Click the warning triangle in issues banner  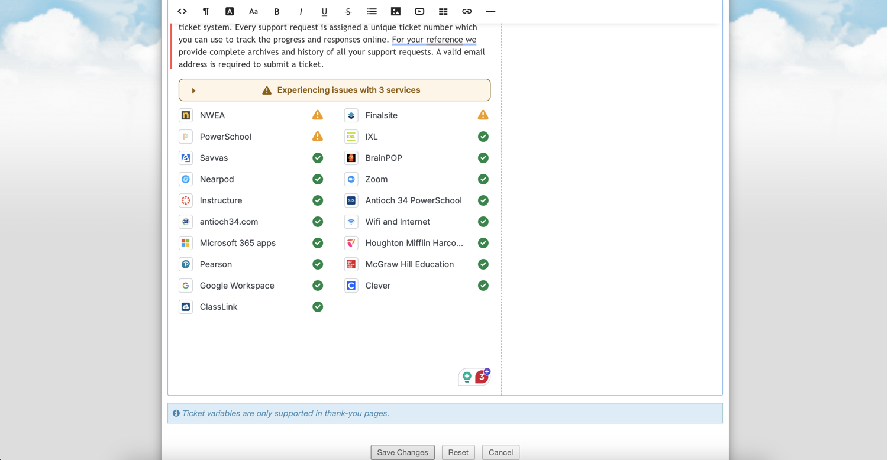tap(267, 90)
